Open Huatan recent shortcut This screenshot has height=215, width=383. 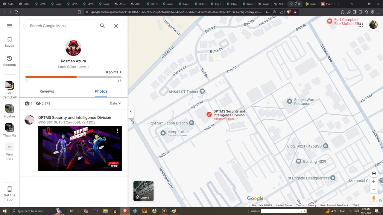click(10, 111)
